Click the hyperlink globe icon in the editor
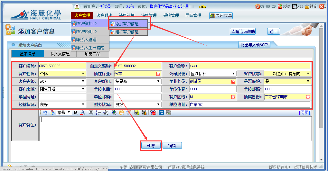 (x=114, y=113)
